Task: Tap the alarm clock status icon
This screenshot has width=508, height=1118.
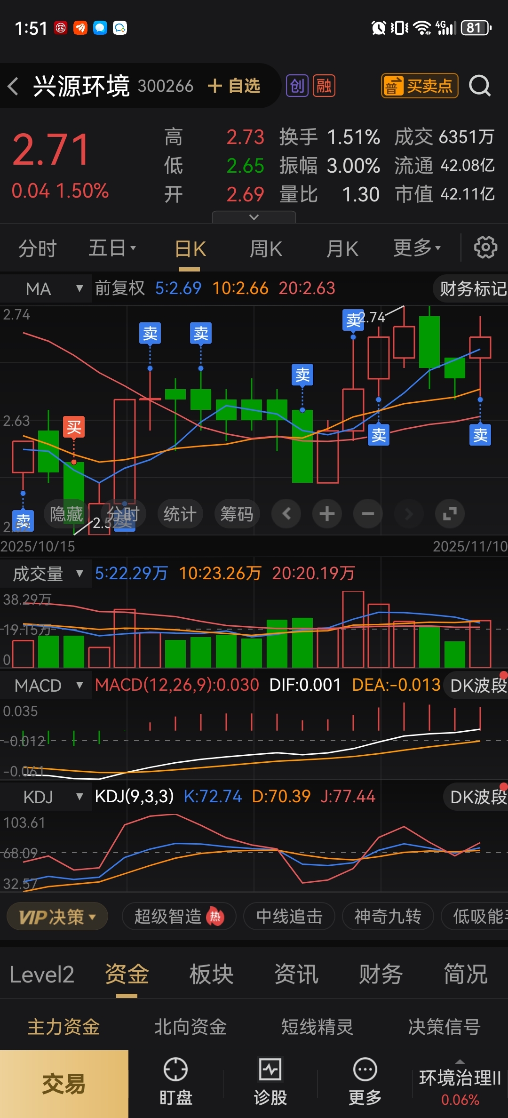Action: point(379,28)
